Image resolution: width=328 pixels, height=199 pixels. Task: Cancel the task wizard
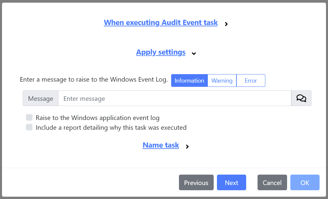(x=272, y=182)
